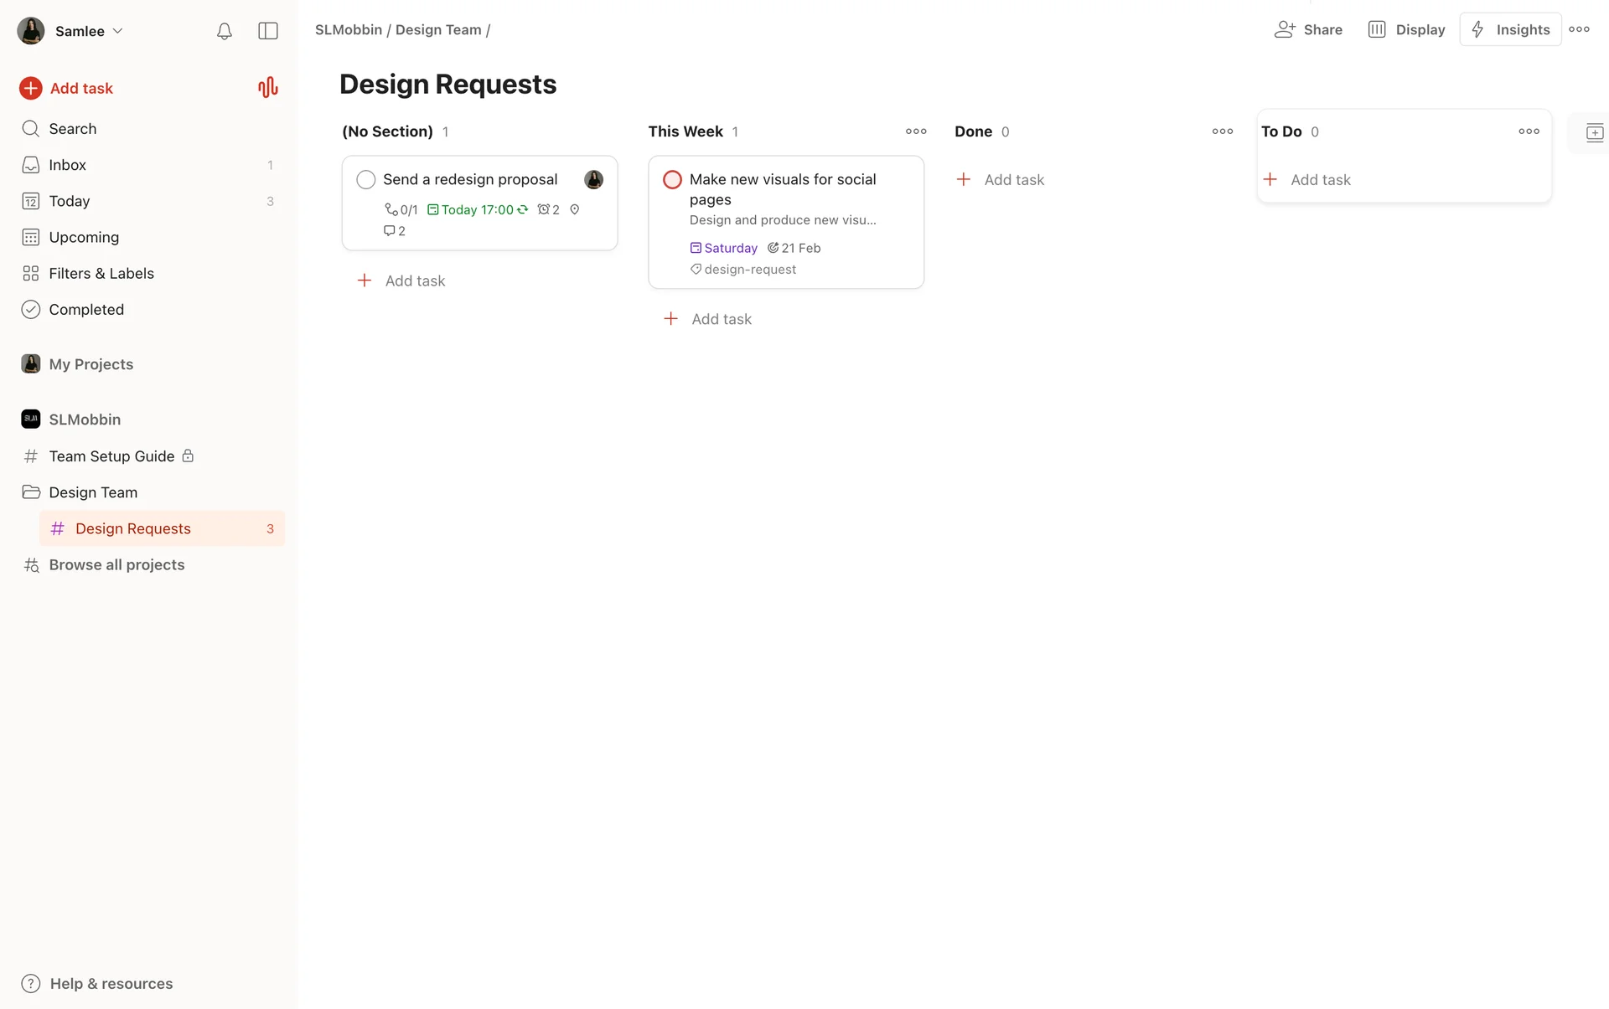Open Filters & Labels
Viewport: 1609px width, 1009px height.
101,273
